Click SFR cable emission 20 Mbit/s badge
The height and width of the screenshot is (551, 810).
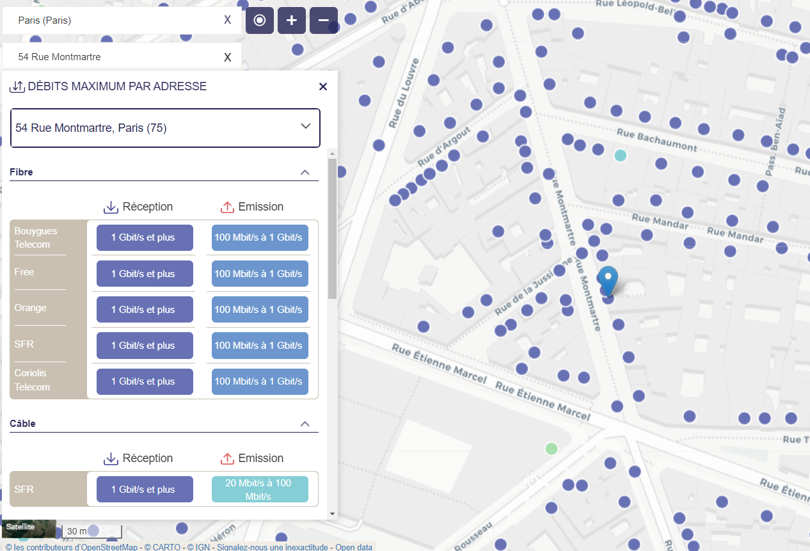tap(260, 490)
